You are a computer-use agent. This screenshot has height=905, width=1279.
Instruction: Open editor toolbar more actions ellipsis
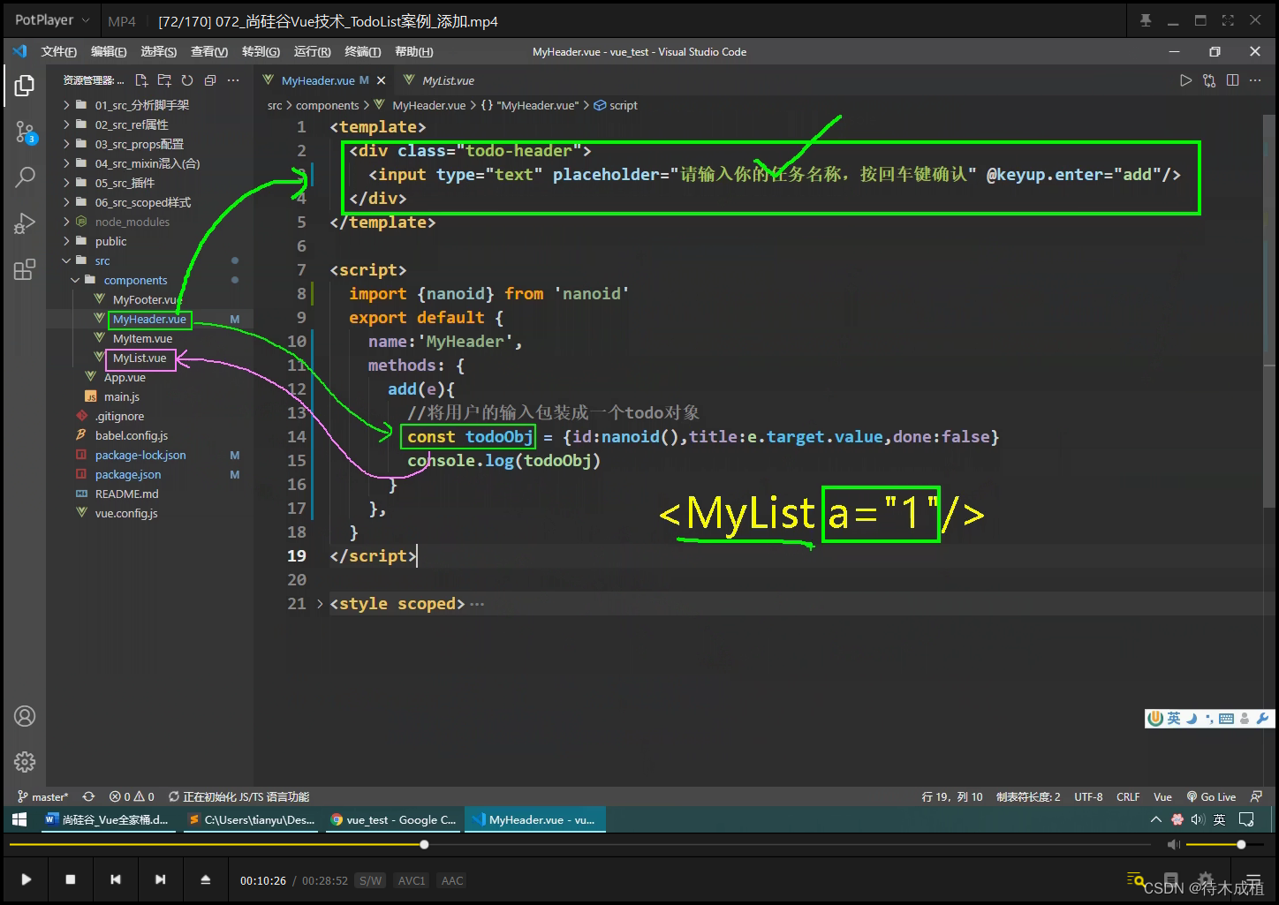(x=1255, y=80)
